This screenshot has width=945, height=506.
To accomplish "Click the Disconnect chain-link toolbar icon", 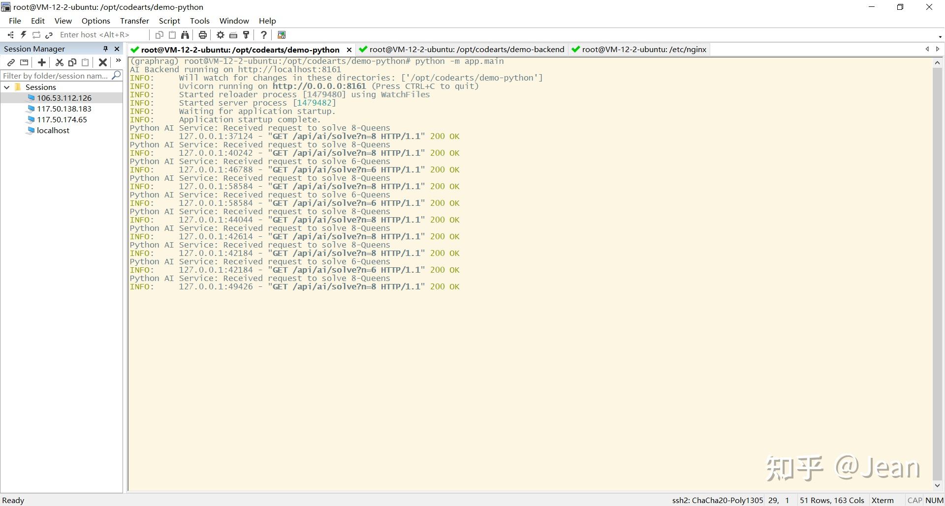I will tap(49, 35).
